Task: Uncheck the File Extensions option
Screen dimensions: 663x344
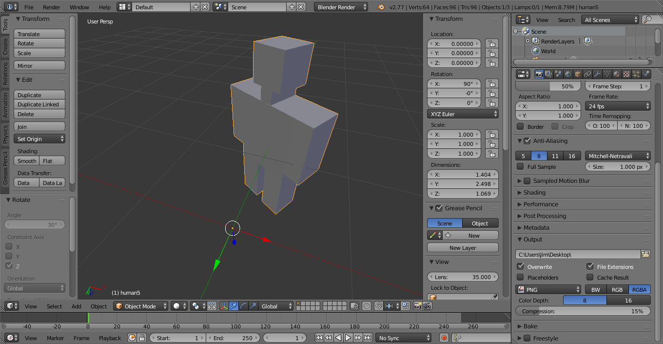Action: point(590,266)
